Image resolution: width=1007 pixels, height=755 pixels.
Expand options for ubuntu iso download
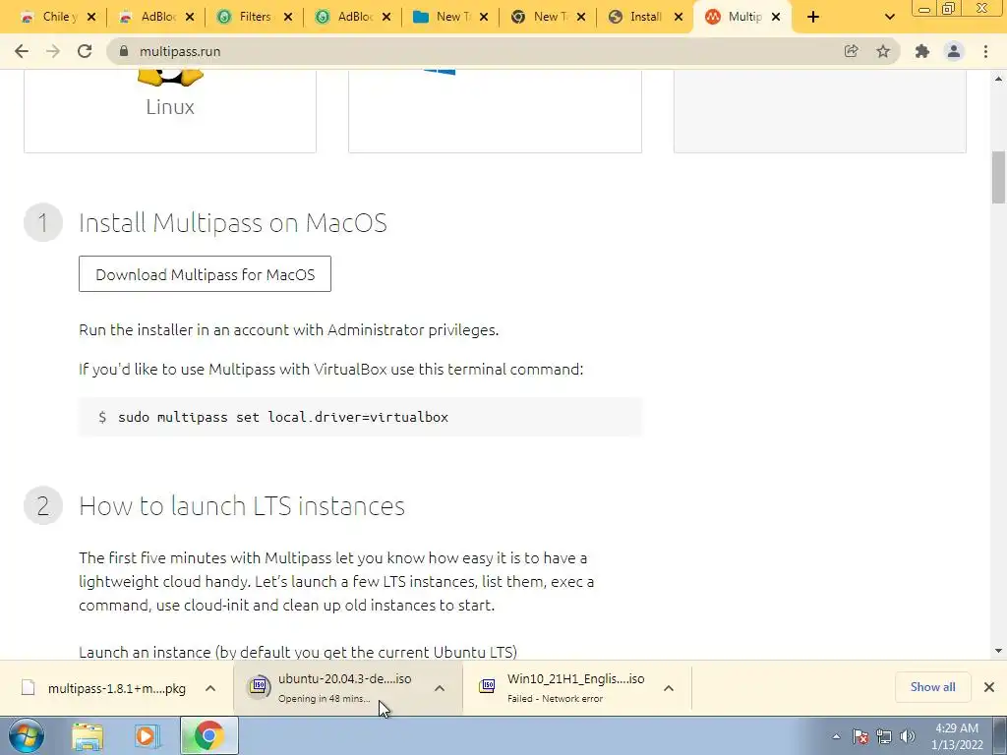(440, 688)
